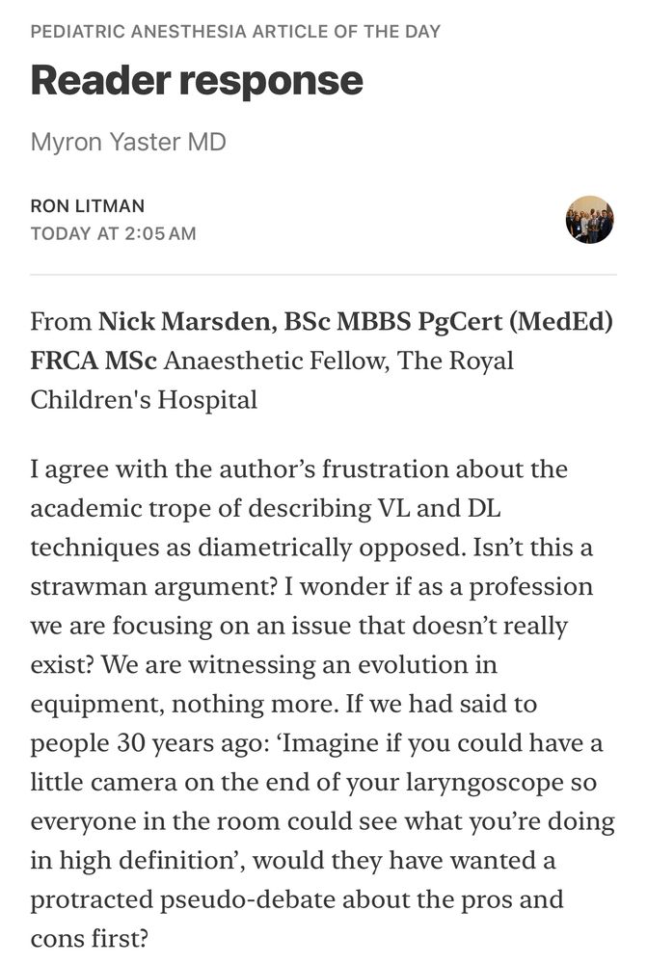Open Ron Litman's author name
Viewport: 647px width, 964px height.
pyautogui.click(x=88, y=206)
